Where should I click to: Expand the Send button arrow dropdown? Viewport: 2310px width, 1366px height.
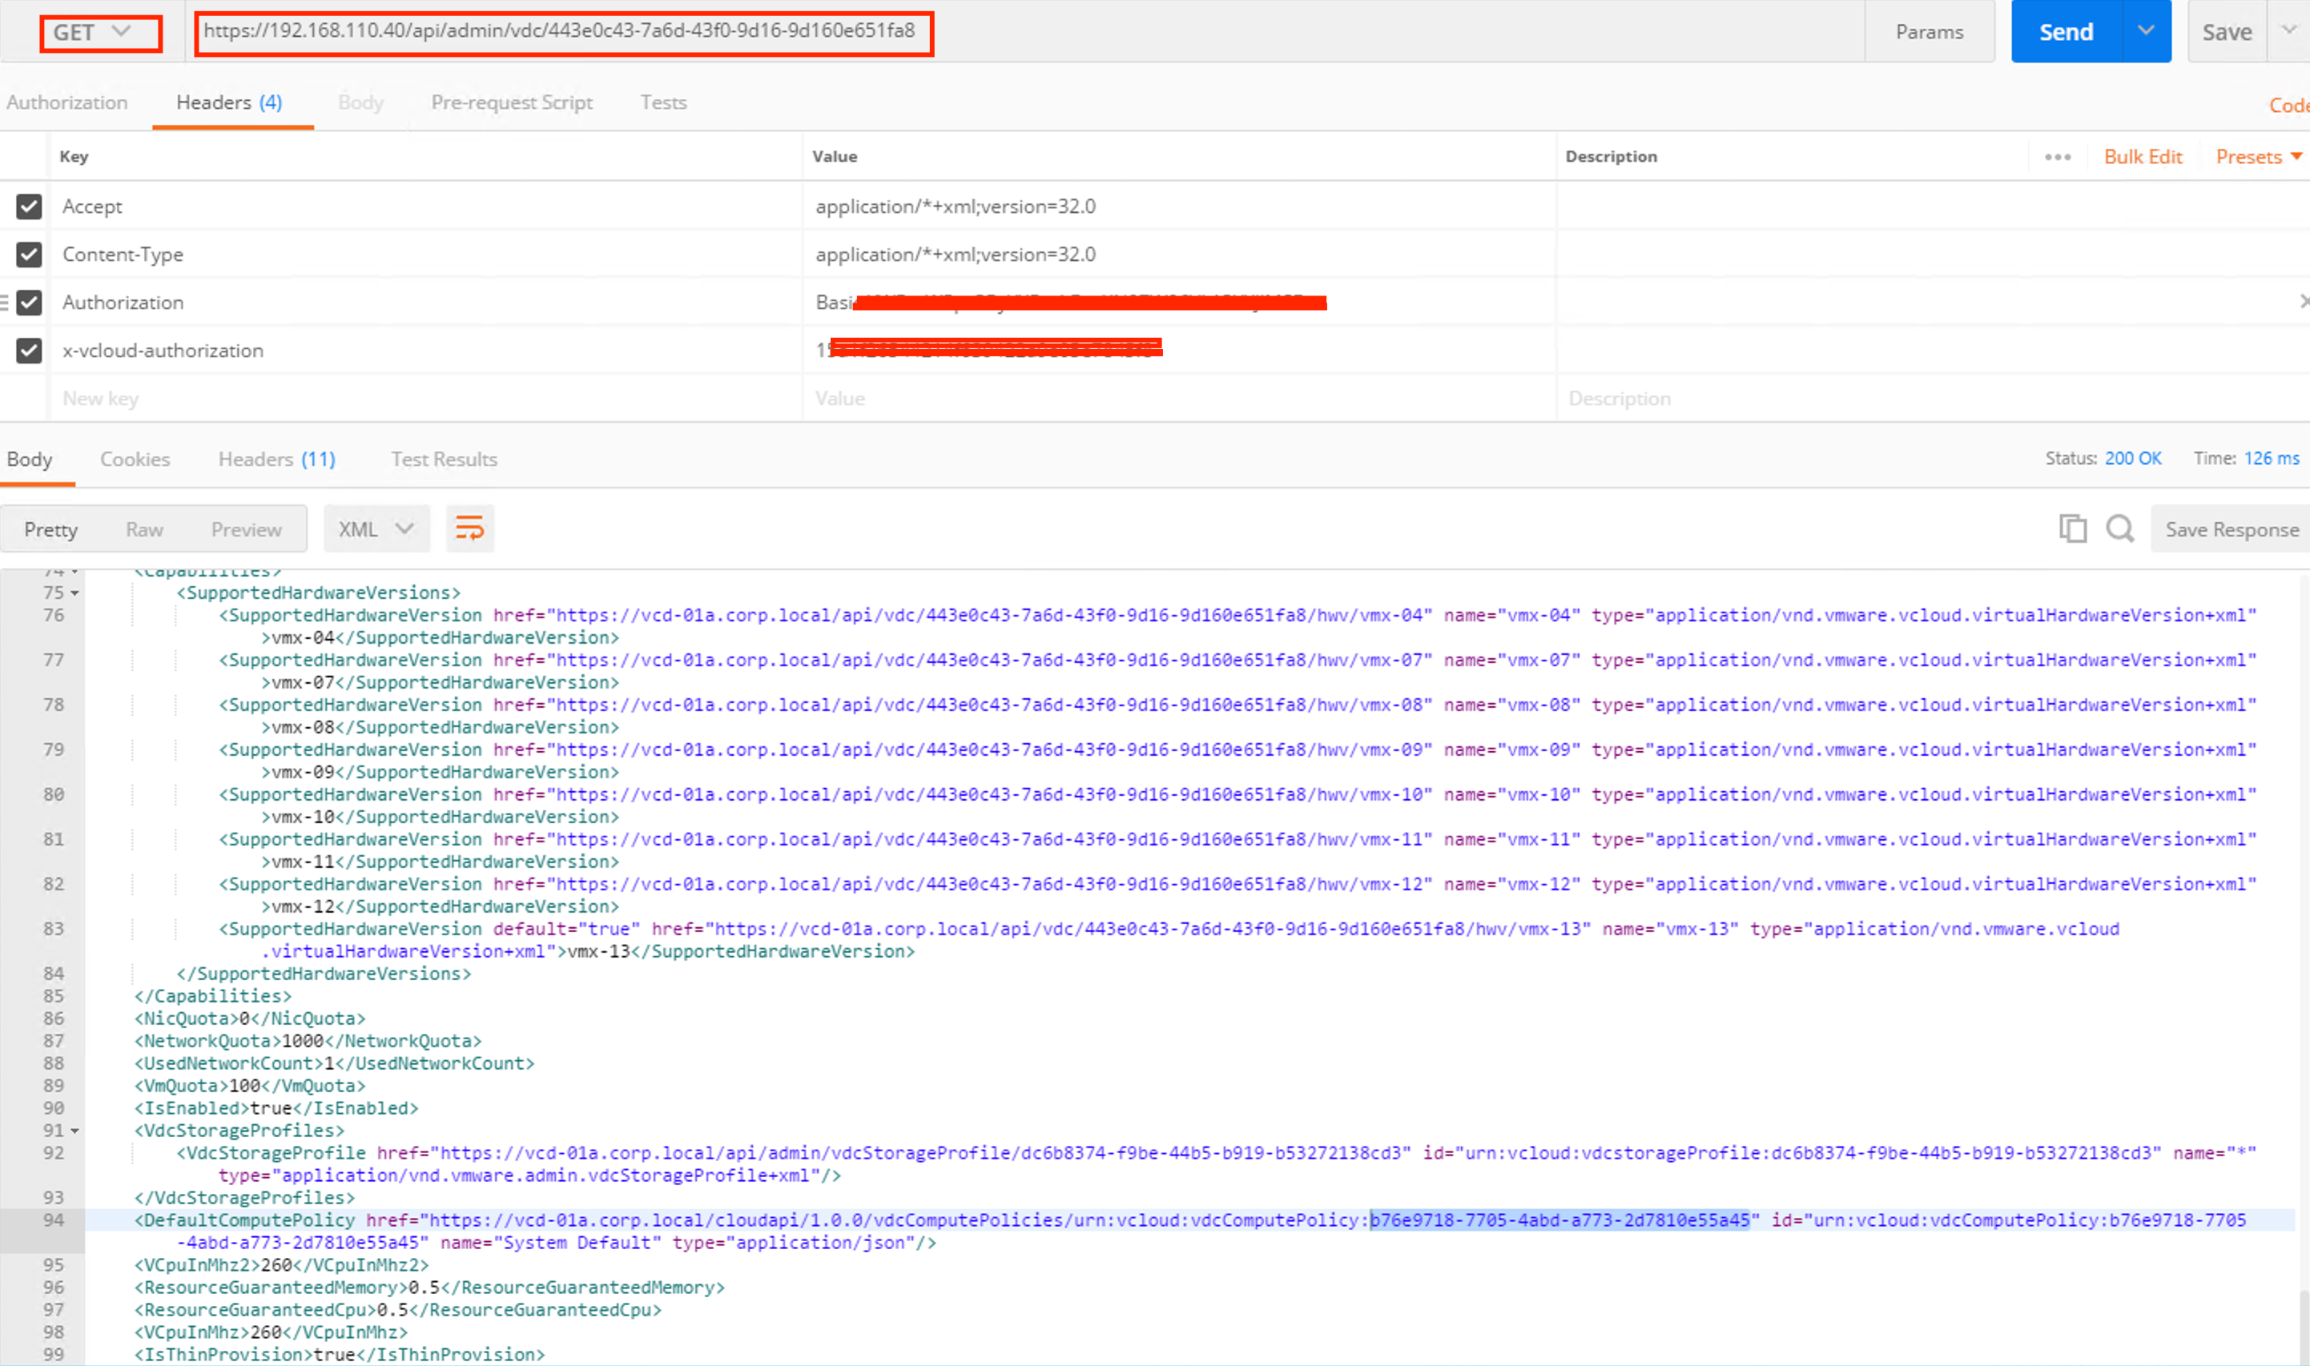coord(2145,31)
